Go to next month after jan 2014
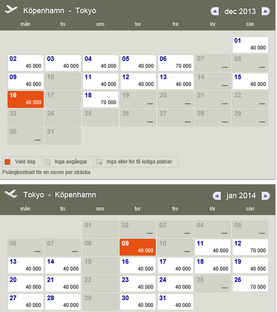The image size is (277, 312). (266, 196)
